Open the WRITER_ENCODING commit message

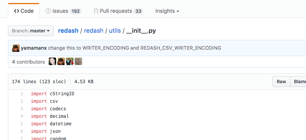pos(135,48)
